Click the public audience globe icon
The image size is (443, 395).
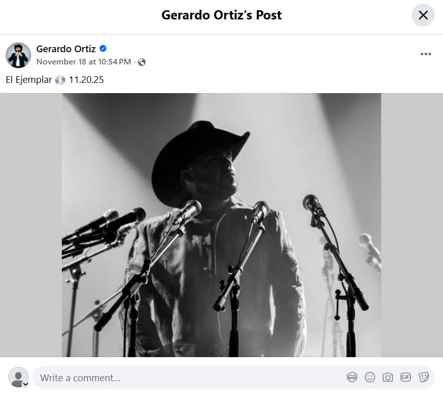[x=141, y=62]
